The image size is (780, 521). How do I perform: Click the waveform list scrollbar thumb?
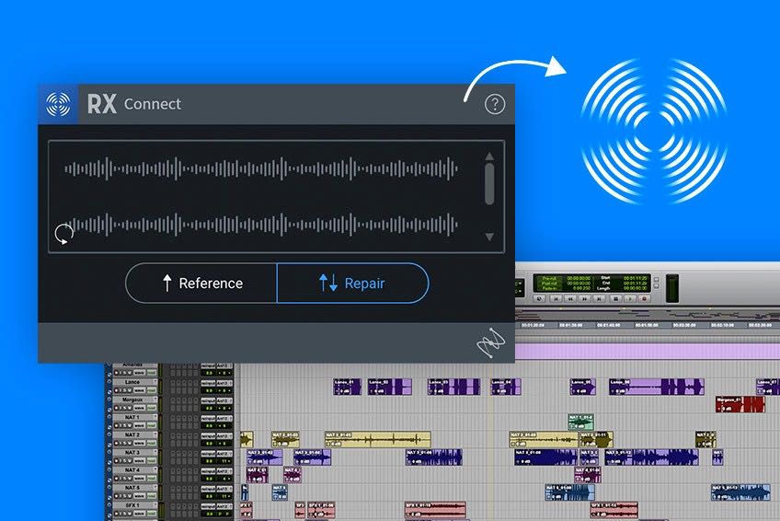[x=489, y=185]
